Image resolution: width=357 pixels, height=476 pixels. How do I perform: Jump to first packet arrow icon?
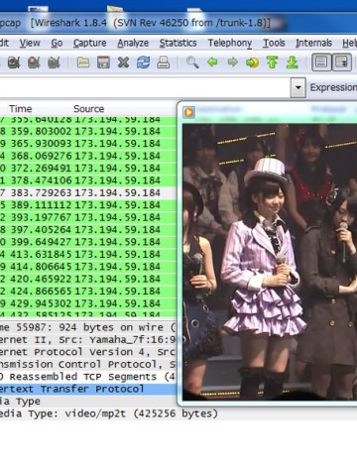click(272, 62)
